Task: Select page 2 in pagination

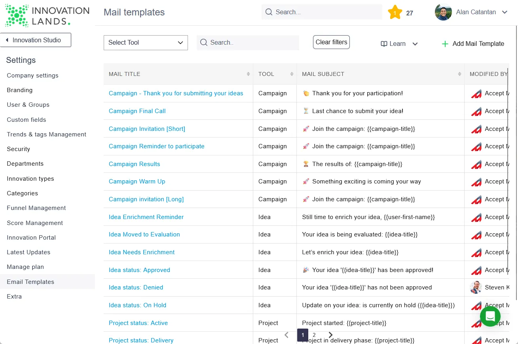Action: coord(314,335)
